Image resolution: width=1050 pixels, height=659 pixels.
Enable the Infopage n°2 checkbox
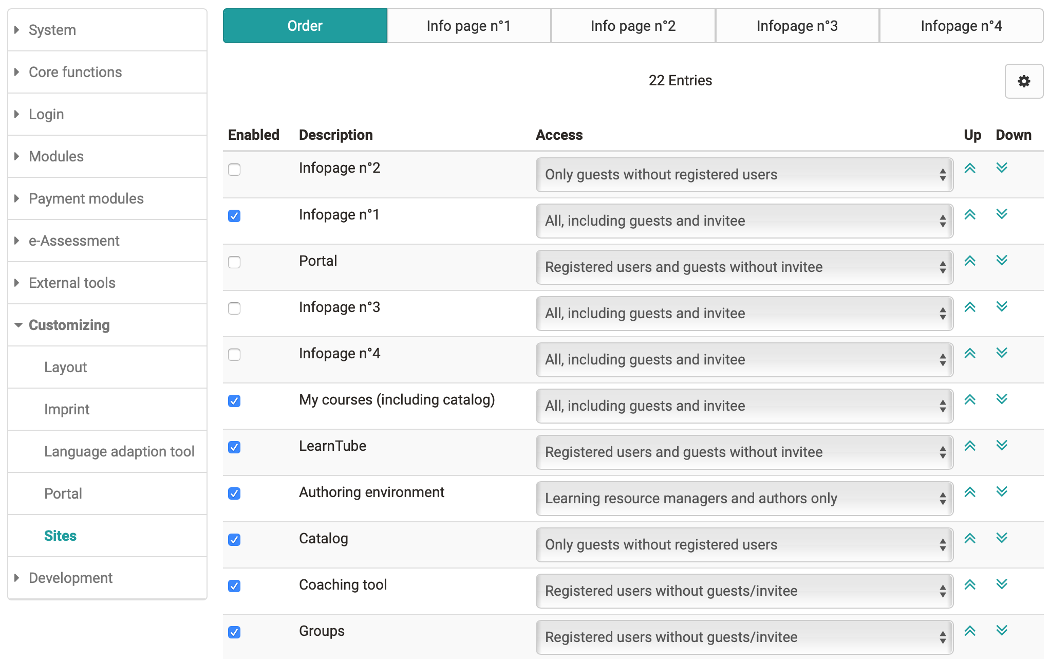click(234, 170)
